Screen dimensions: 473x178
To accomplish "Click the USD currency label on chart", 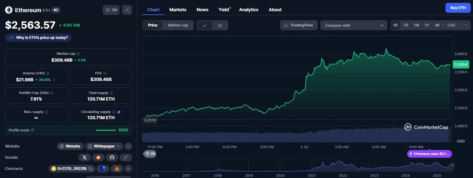I will 461,141.
